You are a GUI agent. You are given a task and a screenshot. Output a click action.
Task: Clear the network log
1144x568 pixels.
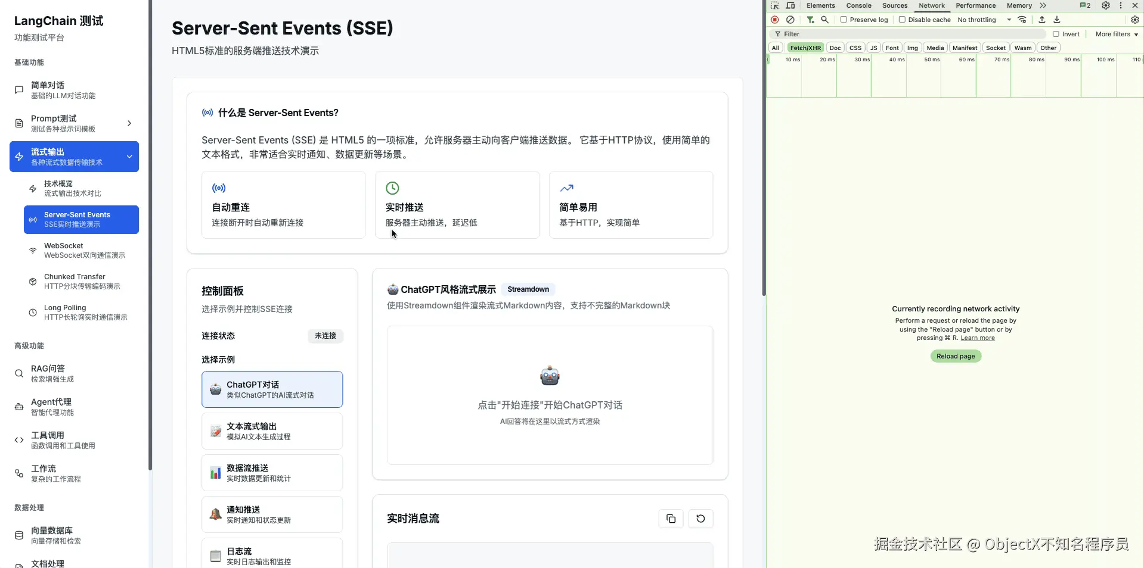click(790, 20)
